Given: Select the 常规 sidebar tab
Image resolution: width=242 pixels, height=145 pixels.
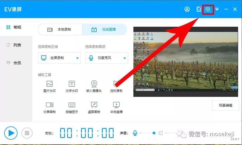Looking at the screenshot, I should tap(16, 27).
